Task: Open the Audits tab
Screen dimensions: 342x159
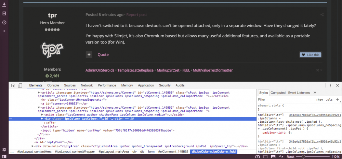Action: click(180, 85)
